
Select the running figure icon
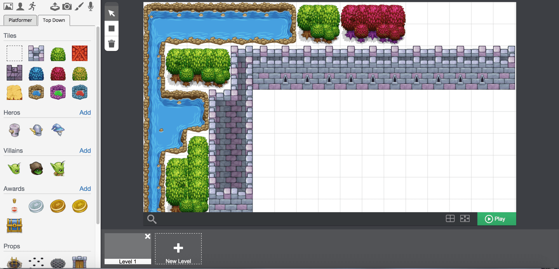tap(32, 7)
